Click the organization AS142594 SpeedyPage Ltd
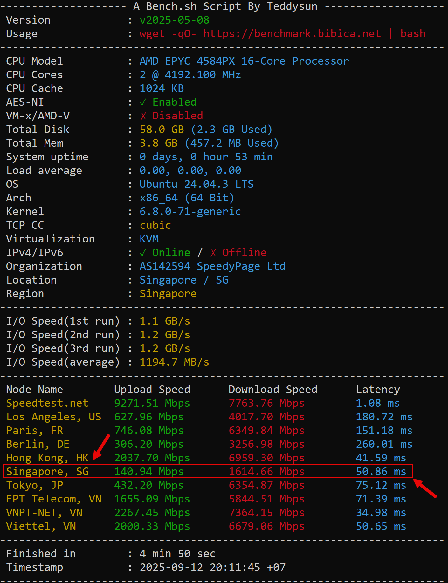The height and width of the screenshot is (583, 448). pyautogui.click(x=212, y=266)
